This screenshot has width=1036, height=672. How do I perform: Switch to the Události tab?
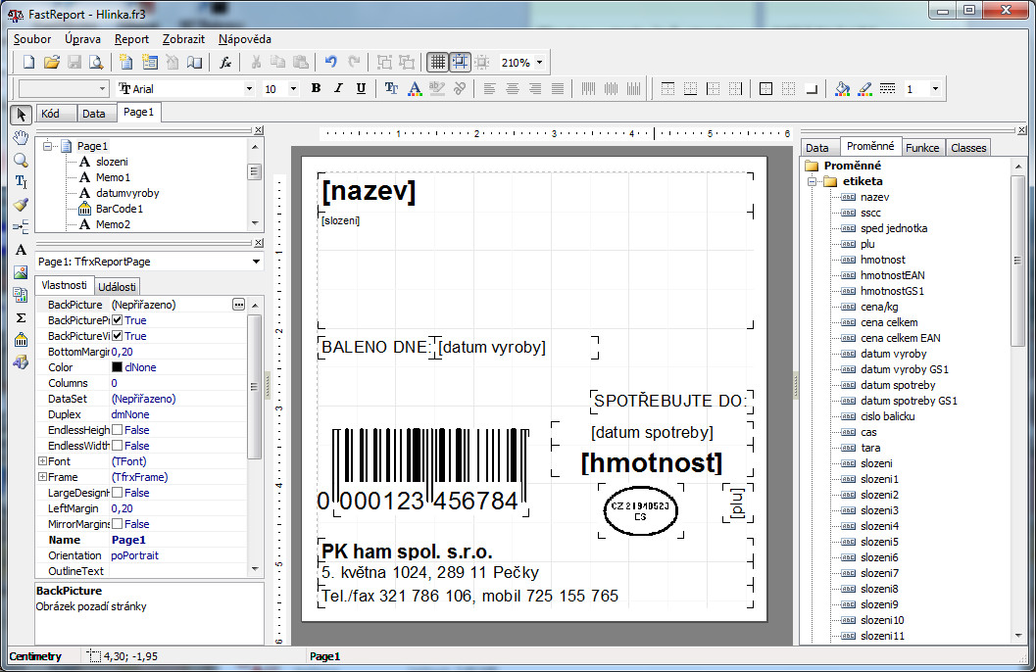pyautogui.click(x=117, y=286)
